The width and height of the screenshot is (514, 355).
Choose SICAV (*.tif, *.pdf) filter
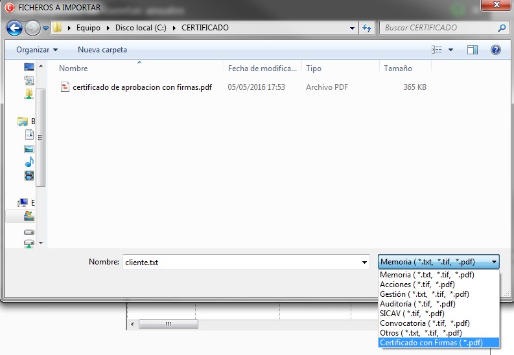point(439,314)
